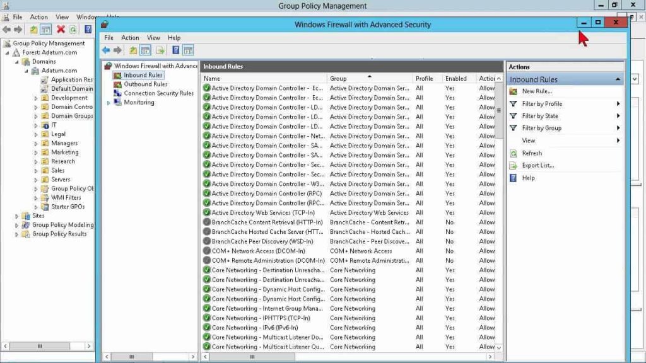Screen dimensions: 646x363
Task: Collapse the Adatum.com domain node
Action: tap(26, 71)
